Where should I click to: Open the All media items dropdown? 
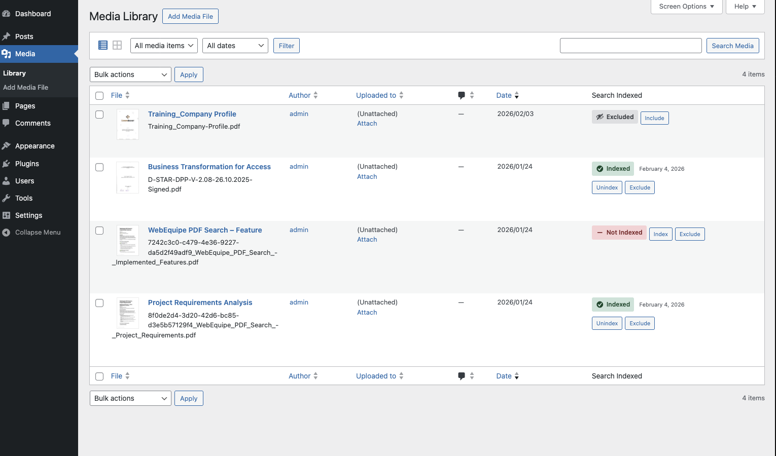[x=163, y=45]
